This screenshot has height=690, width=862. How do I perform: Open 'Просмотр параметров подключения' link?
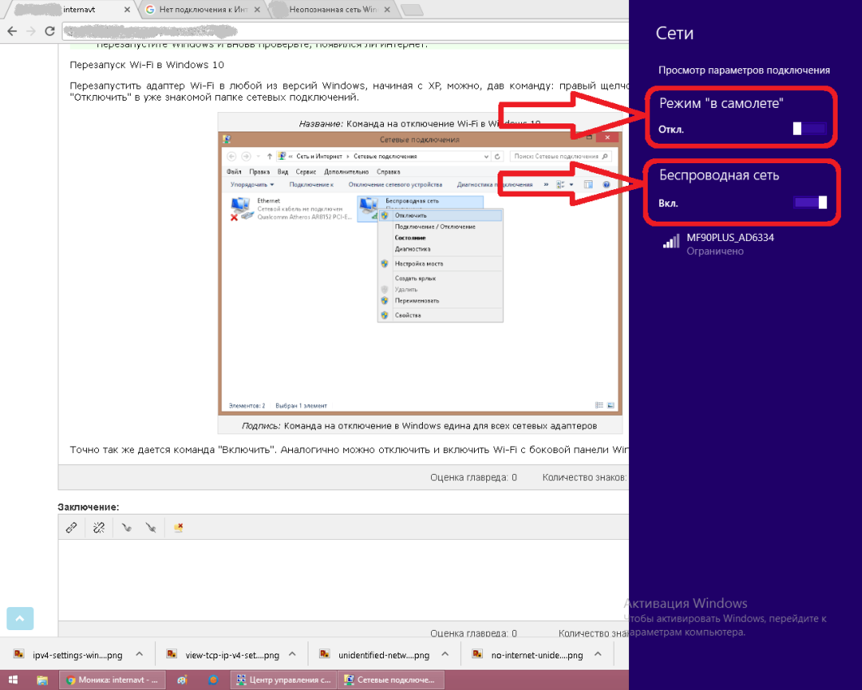tap(743, 71)
